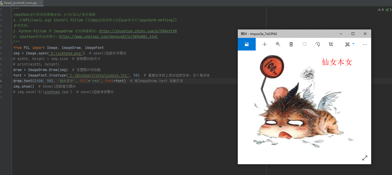Click the fullscreen expand arrow in Photos
This screenshot has width=392, height=175.
pyautogui.click(x=365, y=158)
